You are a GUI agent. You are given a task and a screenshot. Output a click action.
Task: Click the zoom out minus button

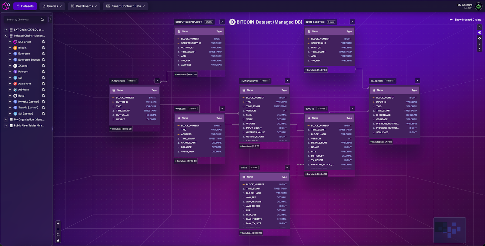coord(58,229)
